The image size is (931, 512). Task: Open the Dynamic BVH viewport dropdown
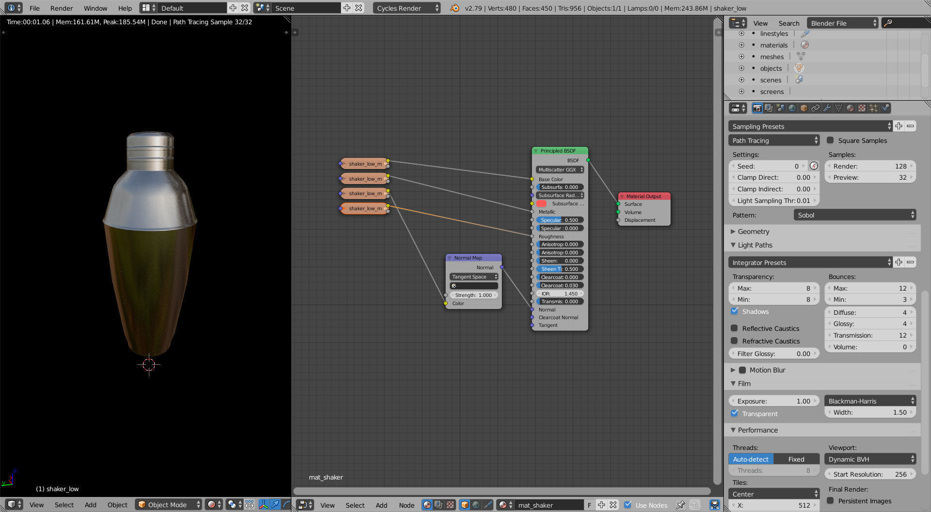coord(870,459)
